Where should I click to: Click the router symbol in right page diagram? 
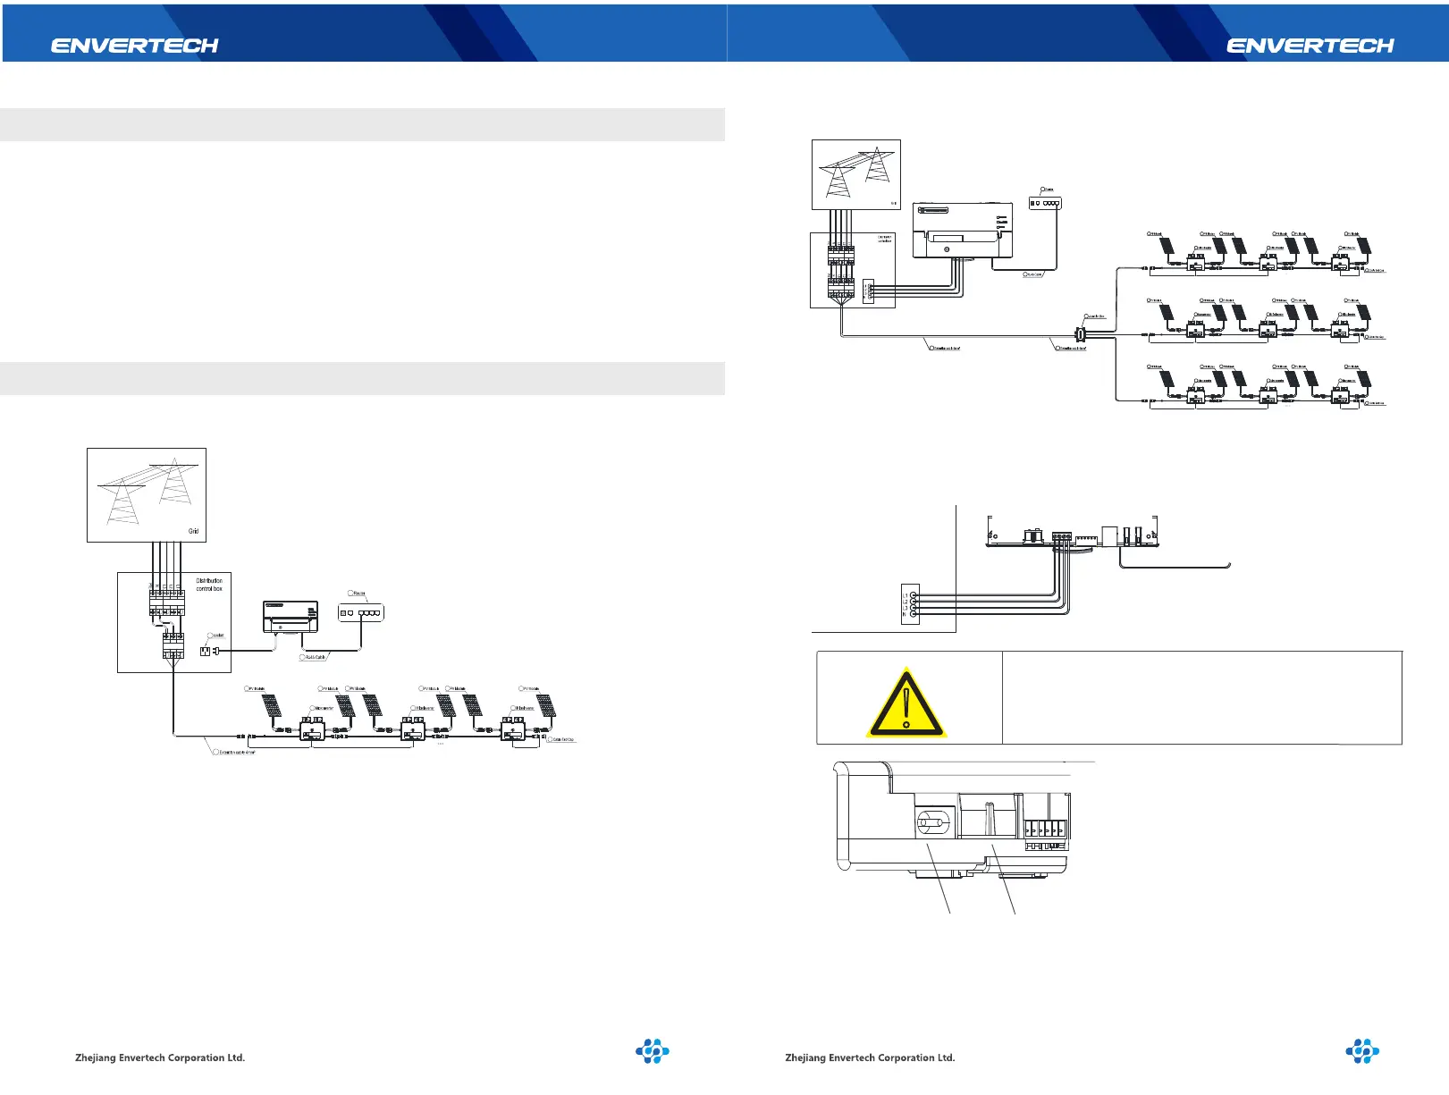tap(1045, 203)
